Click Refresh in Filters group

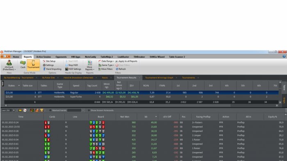(121, 69)
